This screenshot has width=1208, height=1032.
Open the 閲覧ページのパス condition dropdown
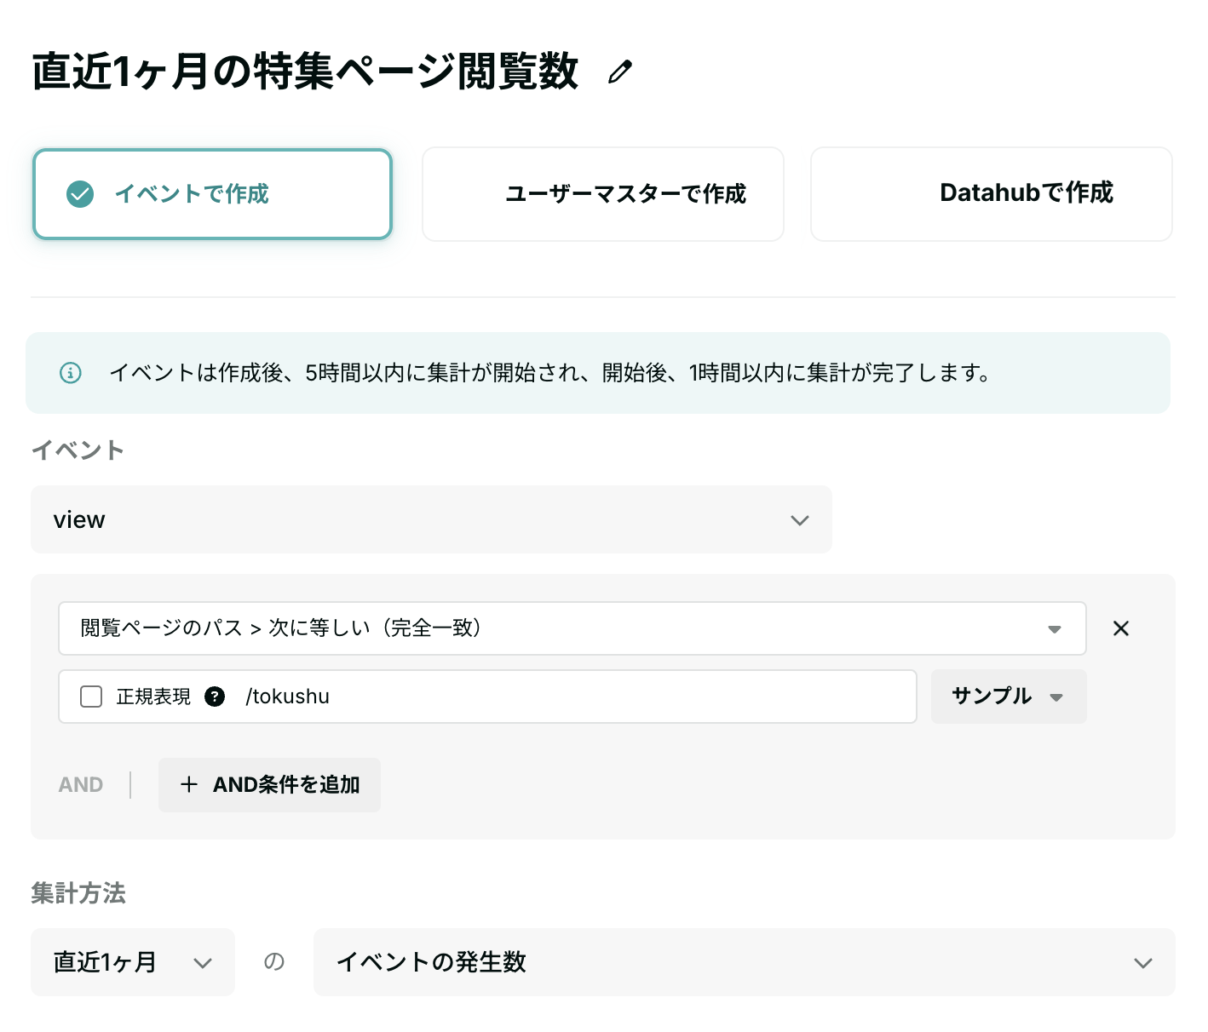click(572, 628)
